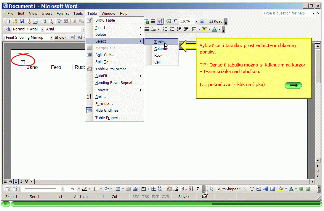
Task: Click the Increase Indent icon
Action: tap(186, 29)
